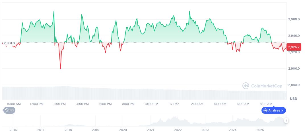
Task: Select 2018 on the overview timeline
Action: click(68, 130)
